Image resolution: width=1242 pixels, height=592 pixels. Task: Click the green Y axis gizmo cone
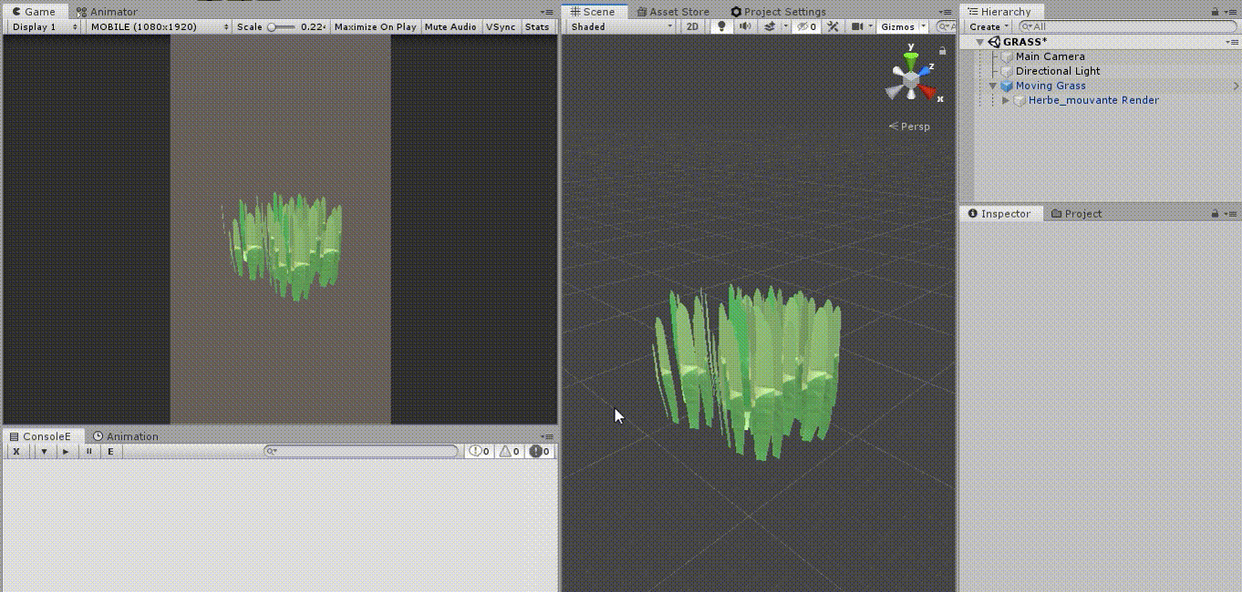[x=910, y=59]
